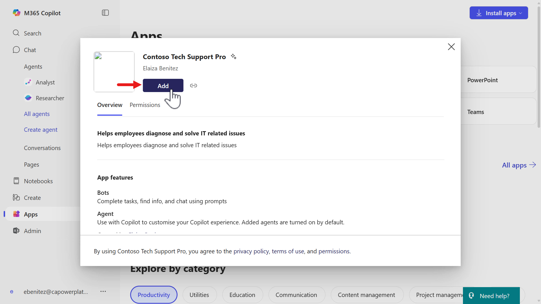Expand the Install apps dropdown
The height and width of the screenshot is (304, 541).
point(498,13)
